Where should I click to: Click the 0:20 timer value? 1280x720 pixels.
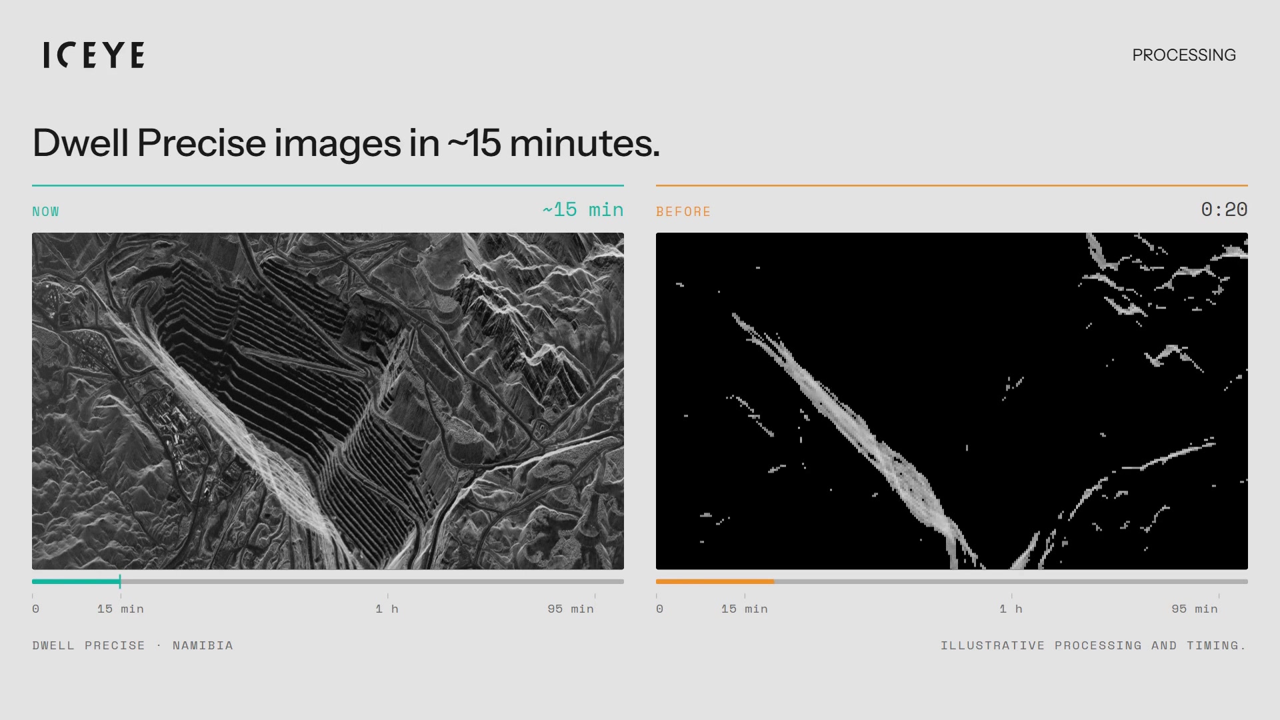coord(1224,209)
